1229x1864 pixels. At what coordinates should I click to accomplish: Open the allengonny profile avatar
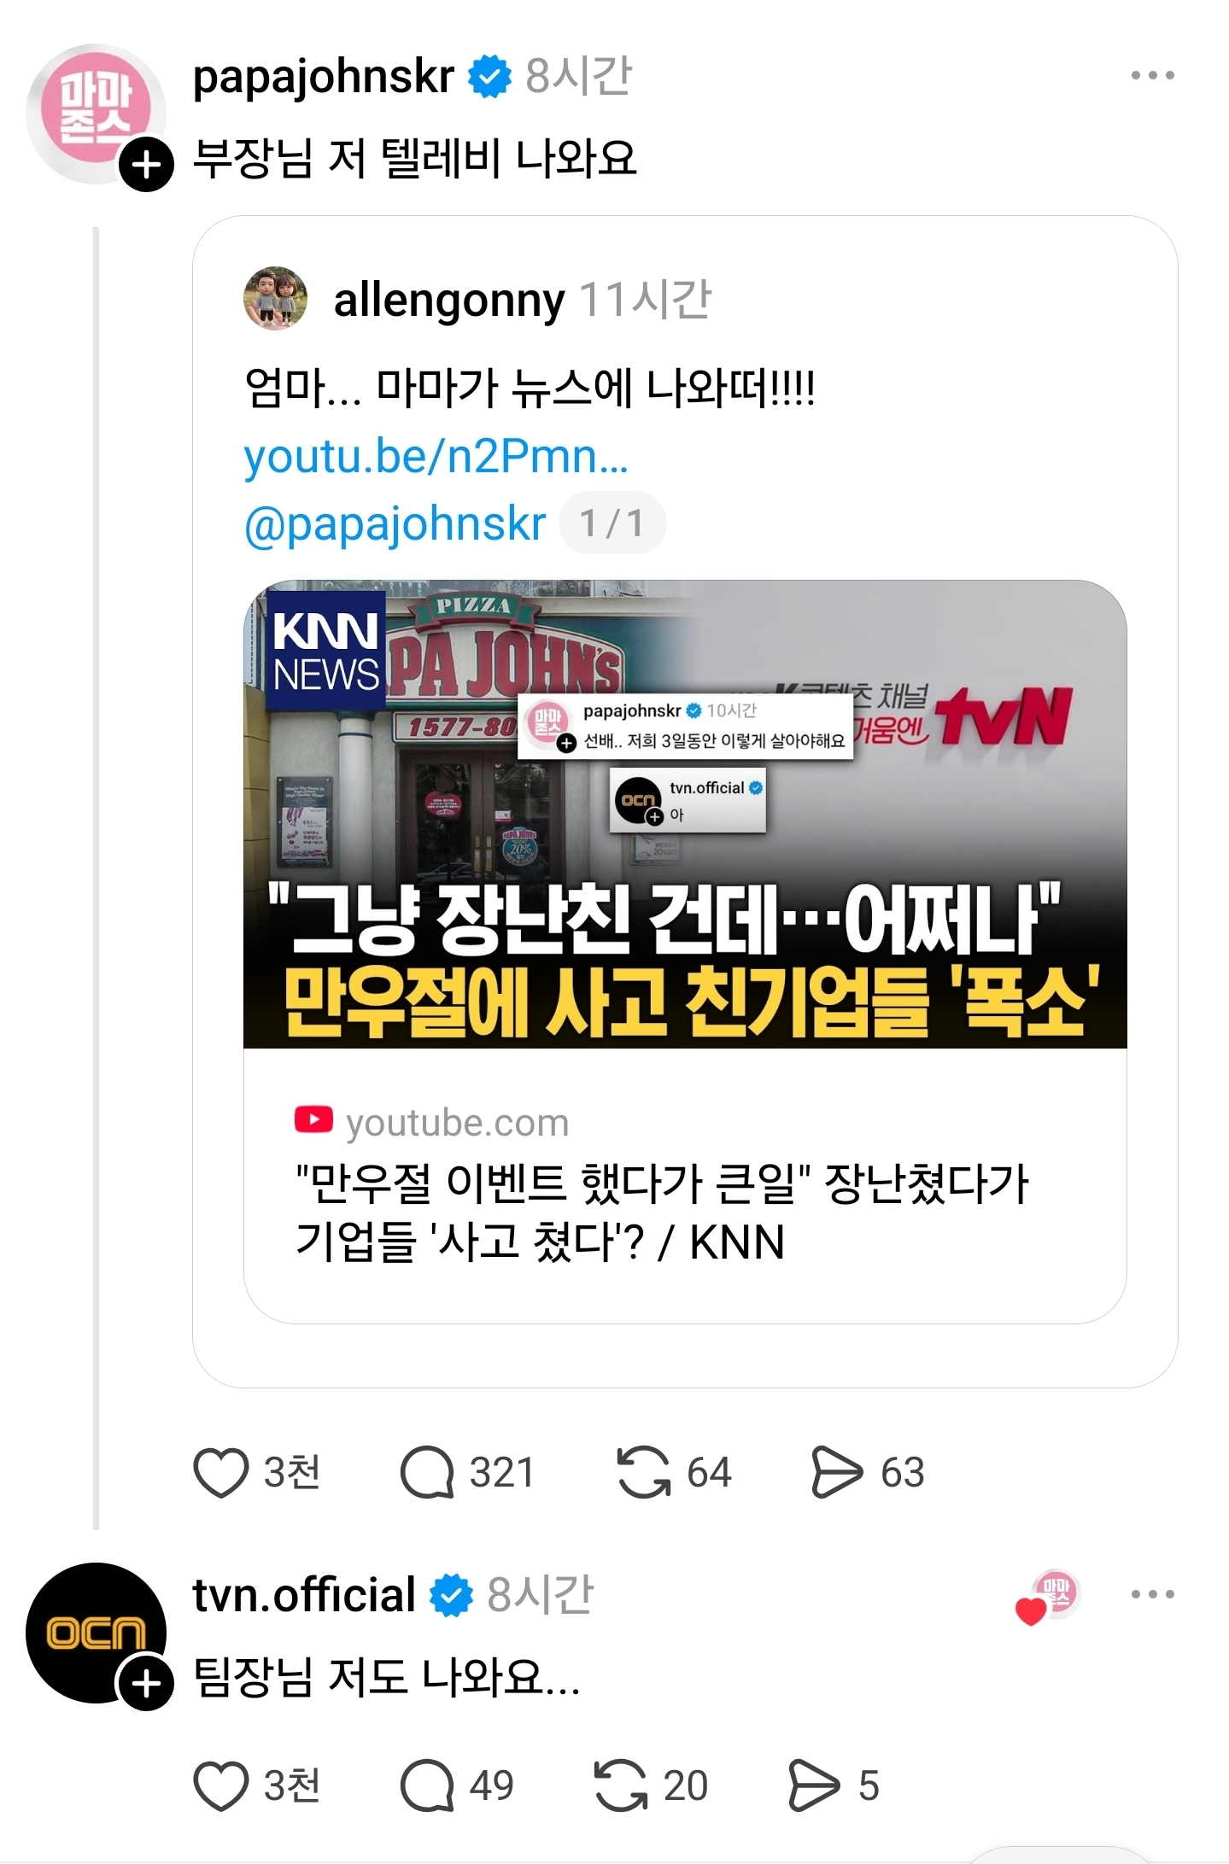[x=276, y=298]
